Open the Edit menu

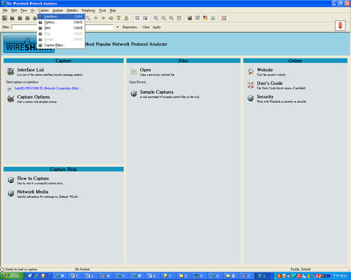tap(14, 10)
